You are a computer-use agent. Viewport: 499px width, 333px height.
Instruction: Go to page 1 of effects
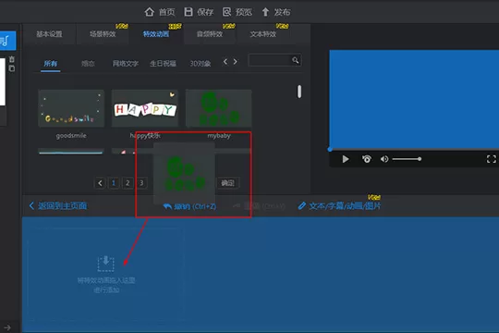click(114, 183)
